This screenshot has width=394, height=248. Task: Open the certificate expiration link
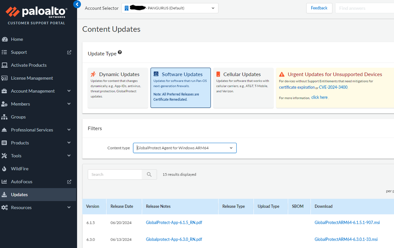click(297, 87)
